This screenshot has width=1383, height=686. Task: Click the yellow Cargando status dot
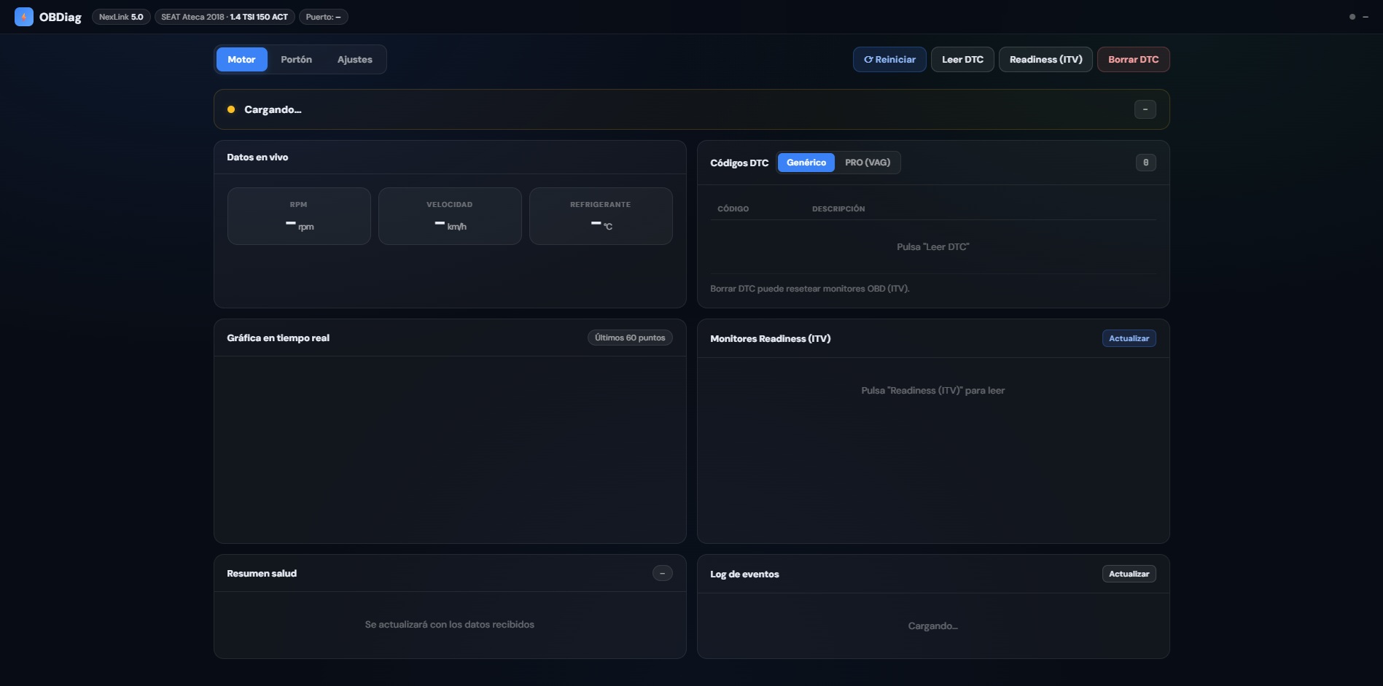[x=231, y=109]
